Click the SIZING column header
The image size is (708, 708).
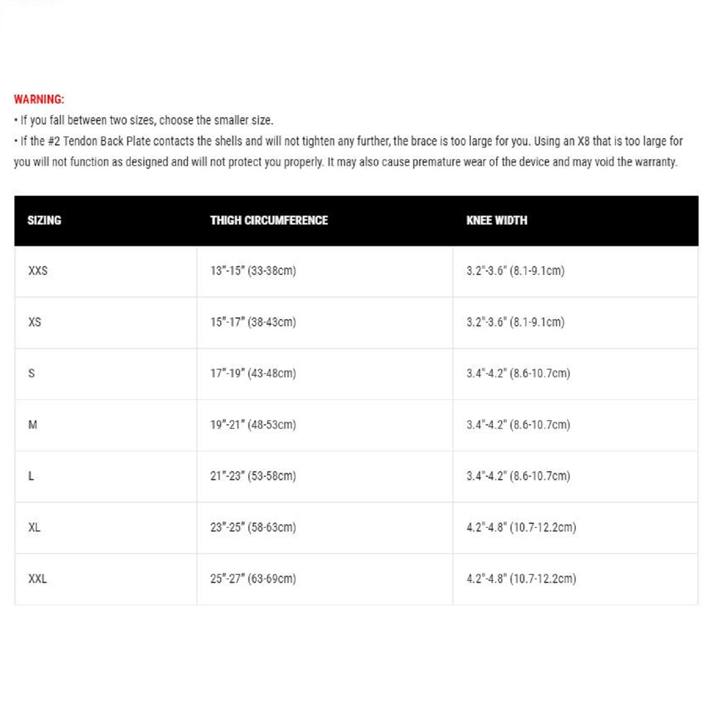coord(44,220)
